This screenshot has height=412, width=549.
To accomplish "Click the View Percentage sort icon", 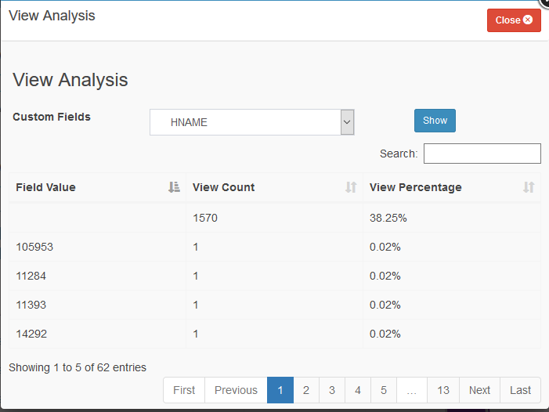I will (529, 187).
